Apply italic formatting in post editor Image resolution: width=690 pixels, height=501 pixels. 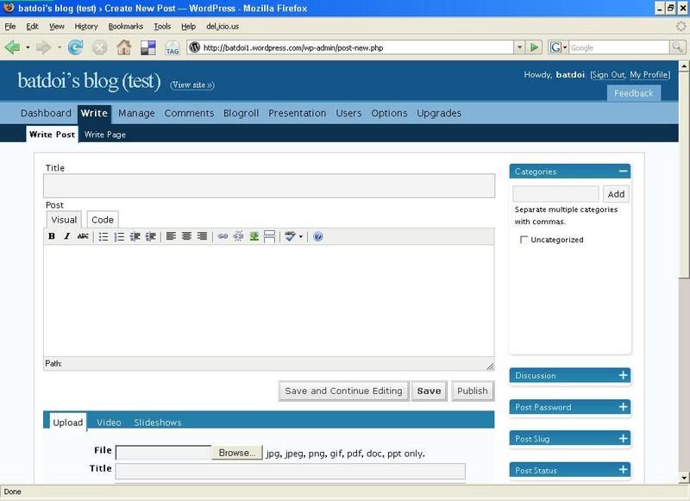(66, 236)
